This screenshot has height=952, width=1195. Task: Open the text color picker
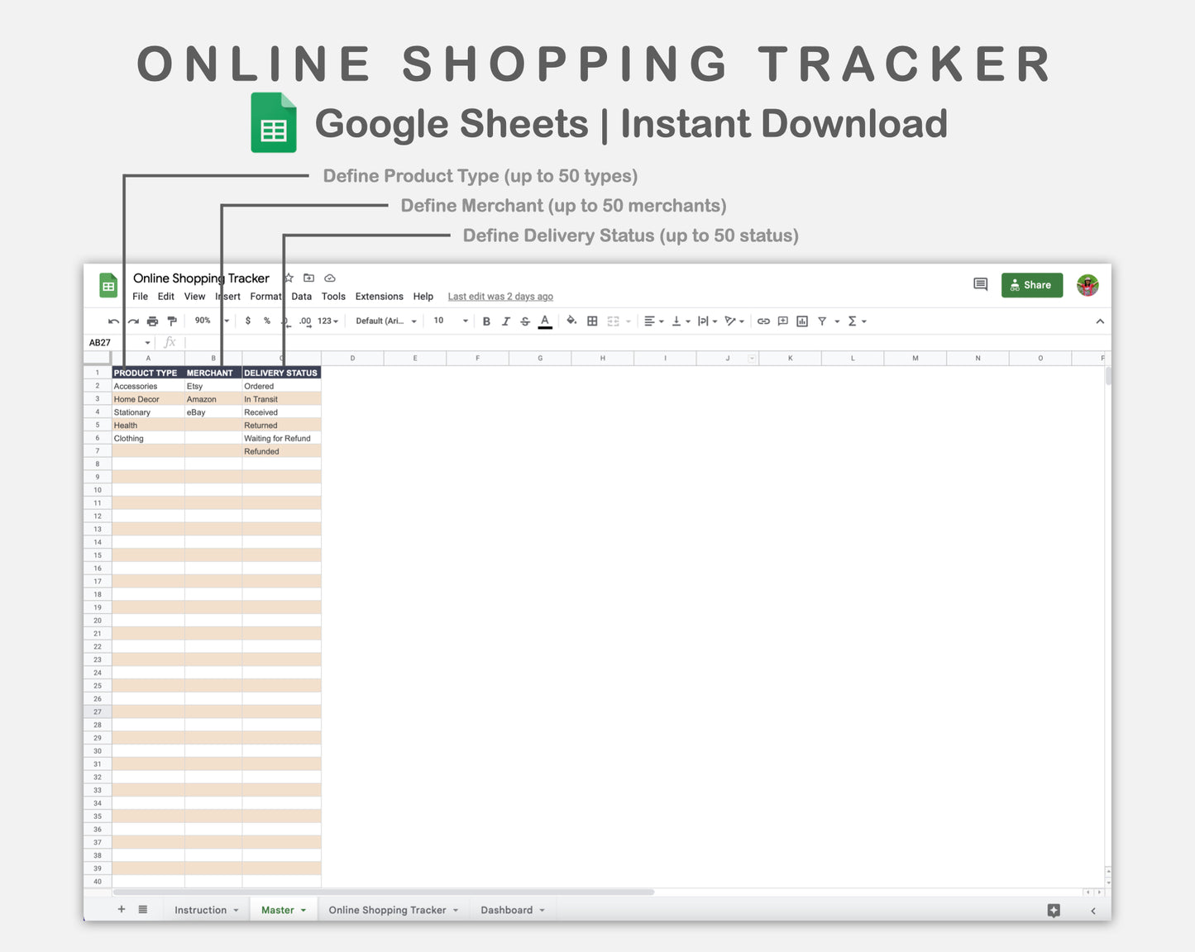click(545, 321)
